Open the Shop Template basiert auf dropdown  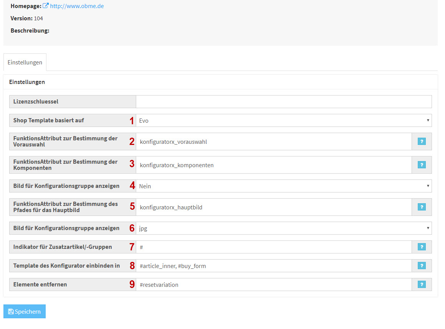[x=283, y=120]
